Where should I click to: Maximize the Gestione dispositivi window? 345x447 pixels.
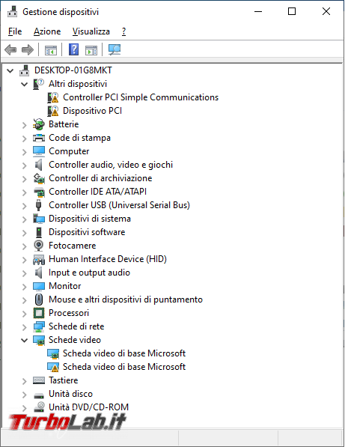292,12
